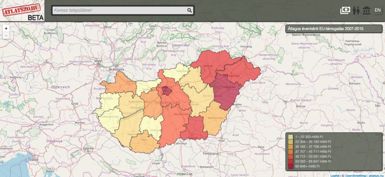Click the money/funding banknote icon
The image size is (385, 177).
pyautogui.click(x=345, y=10)
